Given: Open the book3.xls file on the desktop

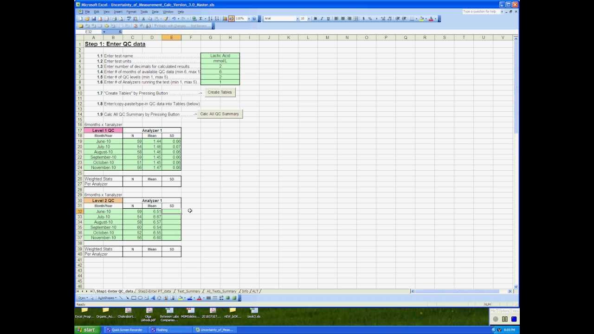Looking at the screenshot, I should point(254,313).
